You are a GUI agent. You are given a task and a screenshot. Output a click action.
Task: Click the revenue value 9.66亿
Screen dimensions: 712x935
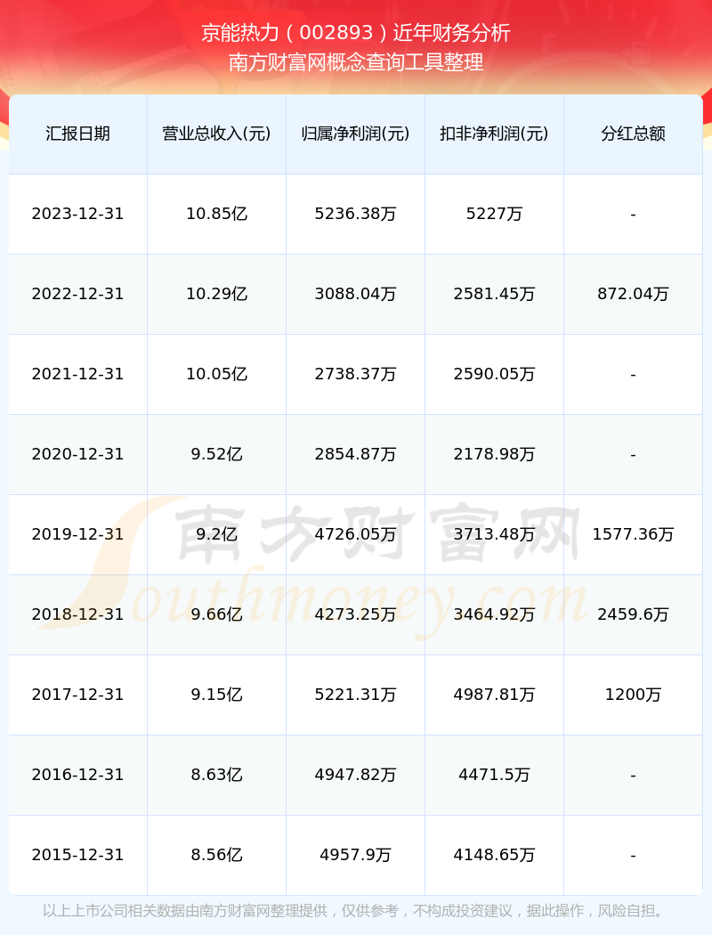click(x=217, y=614)
